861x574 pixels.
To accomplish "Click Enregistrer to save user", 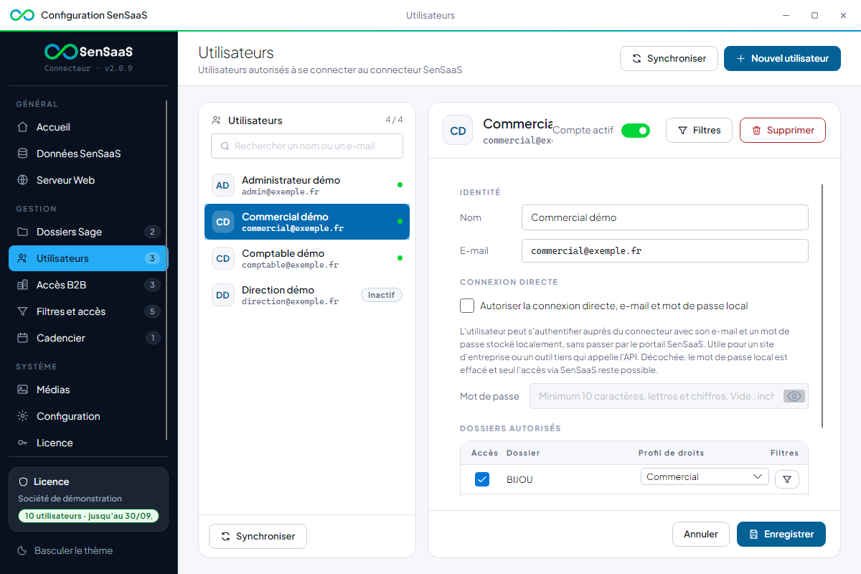I will (781, 534).
